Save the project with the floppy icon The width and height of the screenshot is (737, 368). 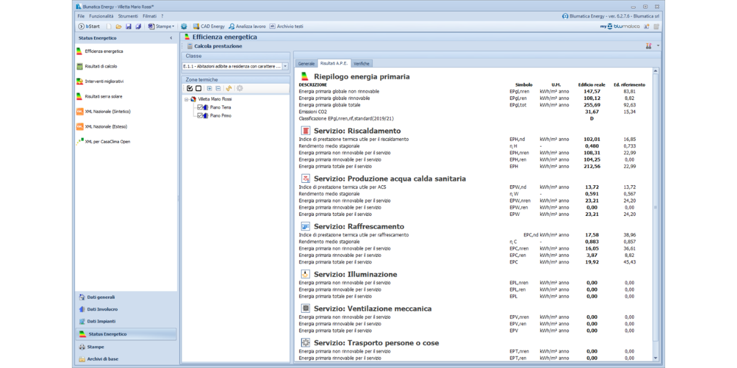click(x=128, y=26)
